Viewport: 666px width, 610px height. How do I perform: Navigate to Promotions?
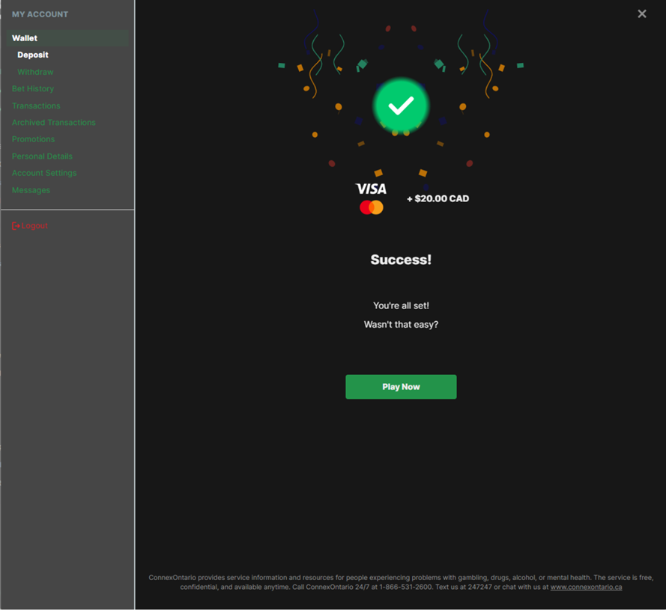click(x=33, y=139)
